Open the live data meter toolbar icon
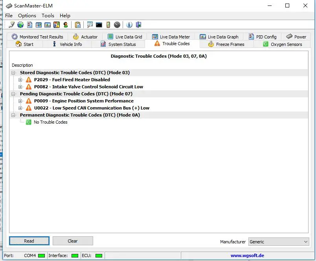This screenshot has width=316, height=261. (x=39, y=25)
